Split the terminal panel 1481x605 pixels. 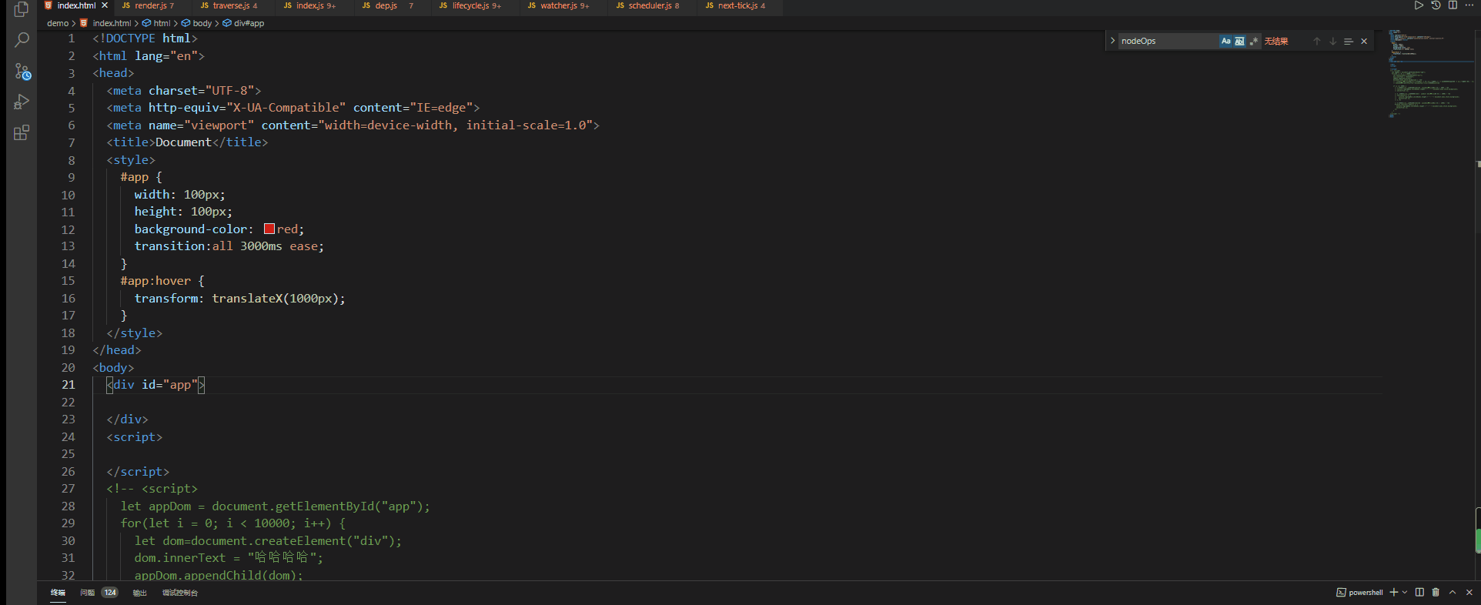[1419, 592]
